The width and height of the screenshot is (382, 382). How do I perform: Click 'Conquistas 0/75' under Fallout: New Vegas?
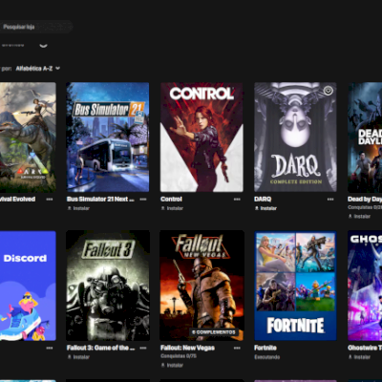point(179,356)
